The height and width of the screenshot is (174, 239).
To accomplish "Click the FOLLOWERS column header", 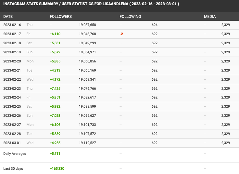I will coord(61,17).
